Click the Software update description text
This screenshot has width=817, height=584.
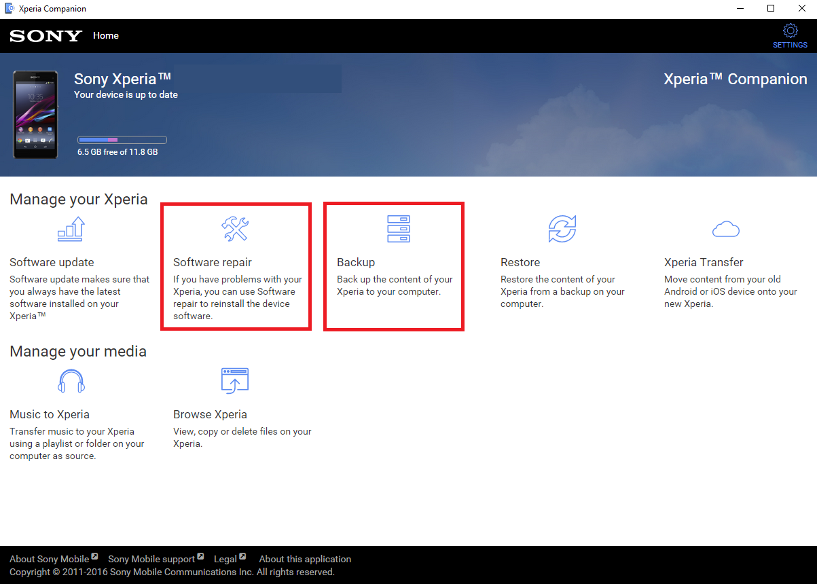80,297
